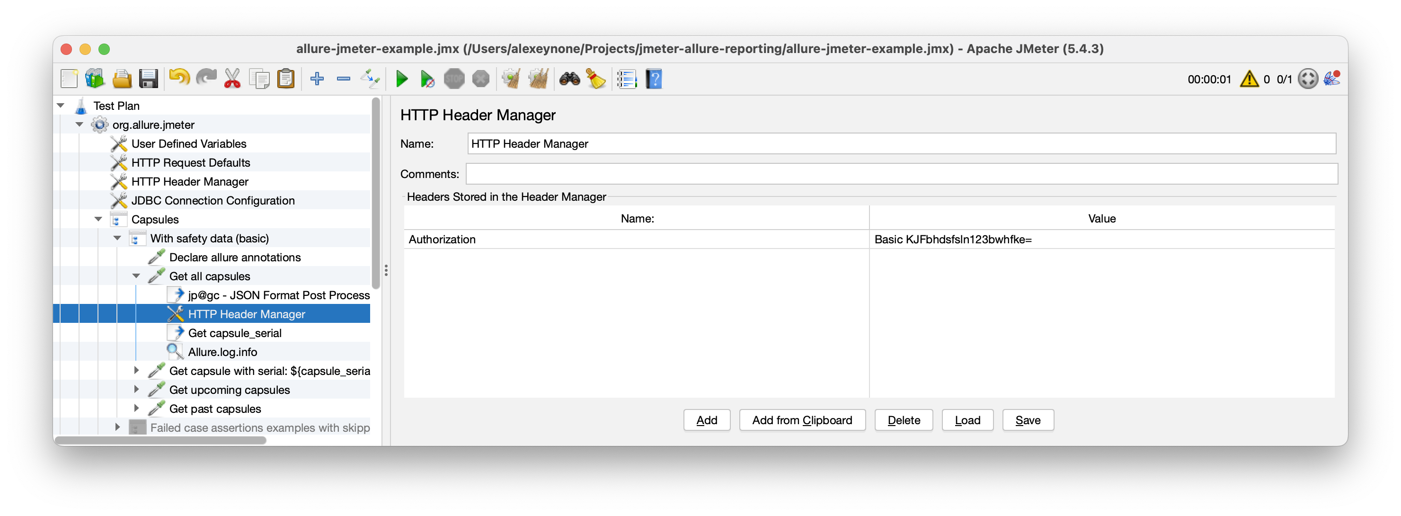Select Allure.log.info in the tree
The width and height of the screenshot is (1401, 516).
(x=222, y=352)
